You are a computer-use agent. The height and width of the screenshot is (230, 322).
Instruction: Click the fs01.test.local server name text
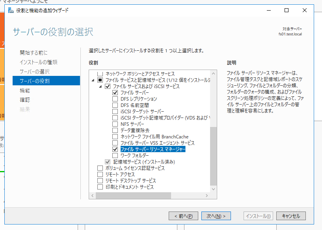pyautogui.click(x=290, y=34)
